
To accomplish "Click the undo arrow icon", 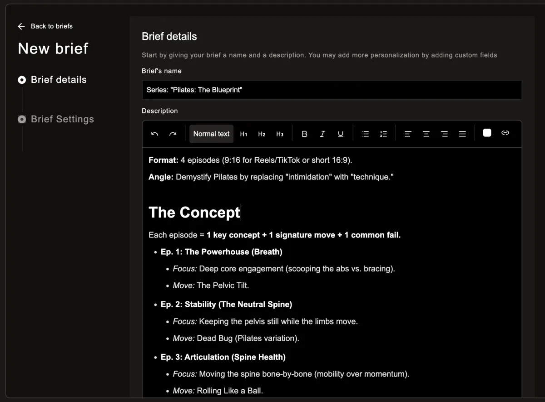I will 154,134.
